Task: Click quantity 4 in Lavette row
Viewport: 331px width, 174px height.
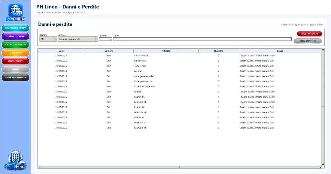Action: (219, 71)
